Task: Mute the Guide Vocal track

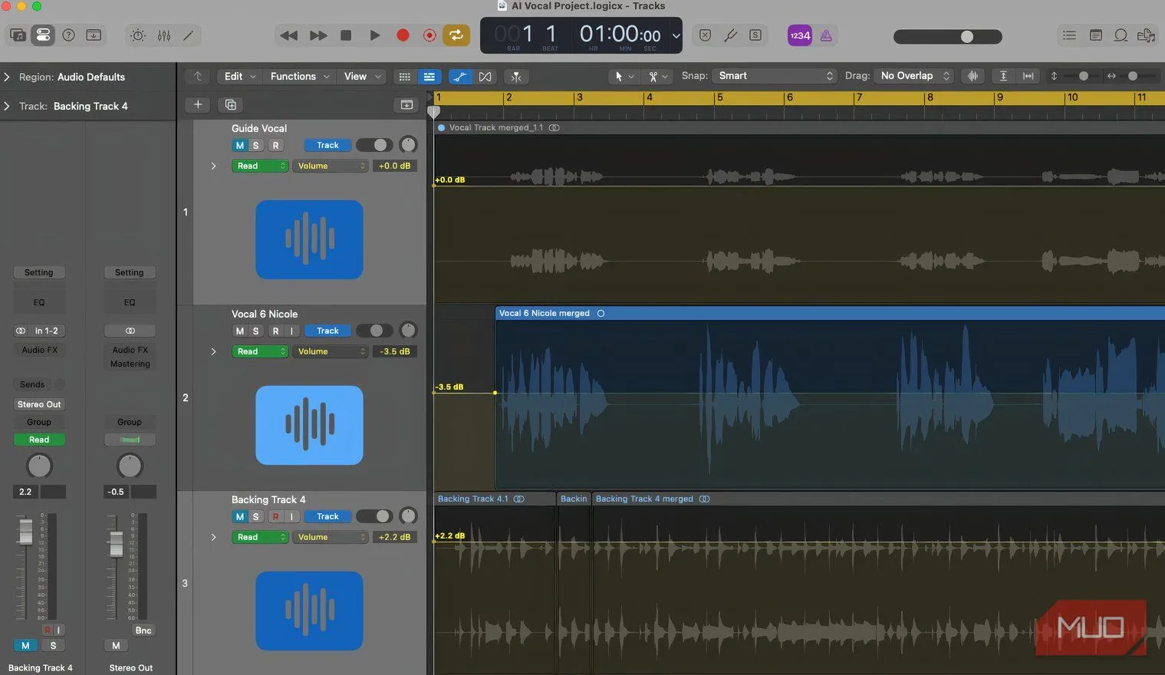Action: click(239, 145)
